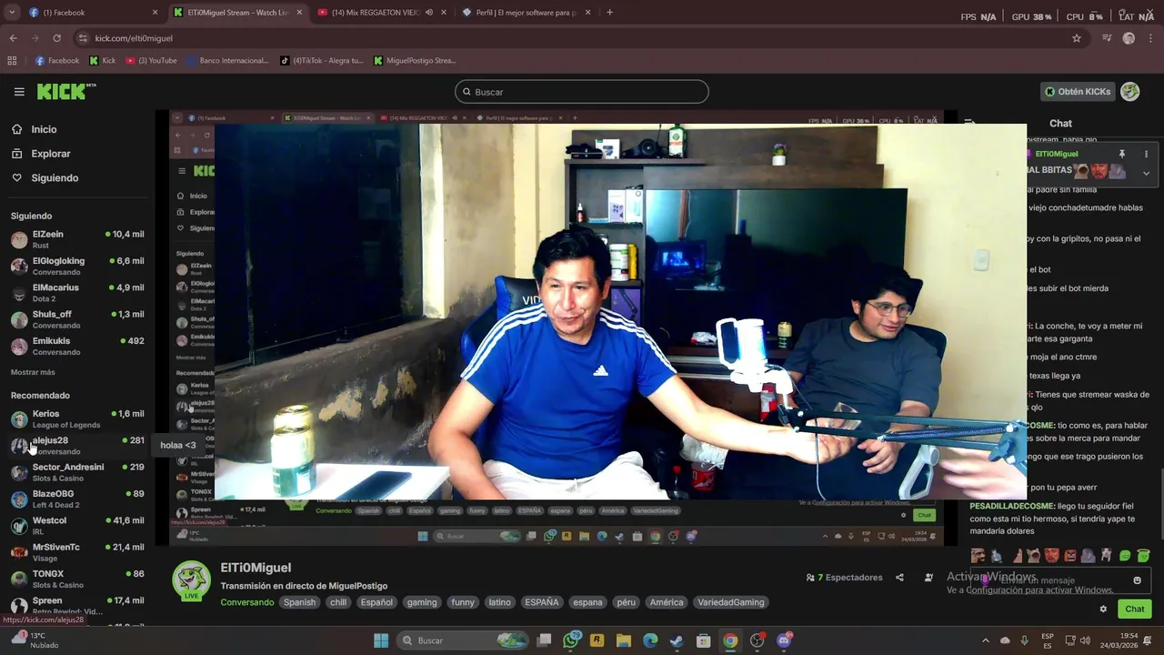This screenshot has height=655, width=1164.
Task: Click the pin icon on pinned message
Action: pyautogui.click(x=1122, y=154)
